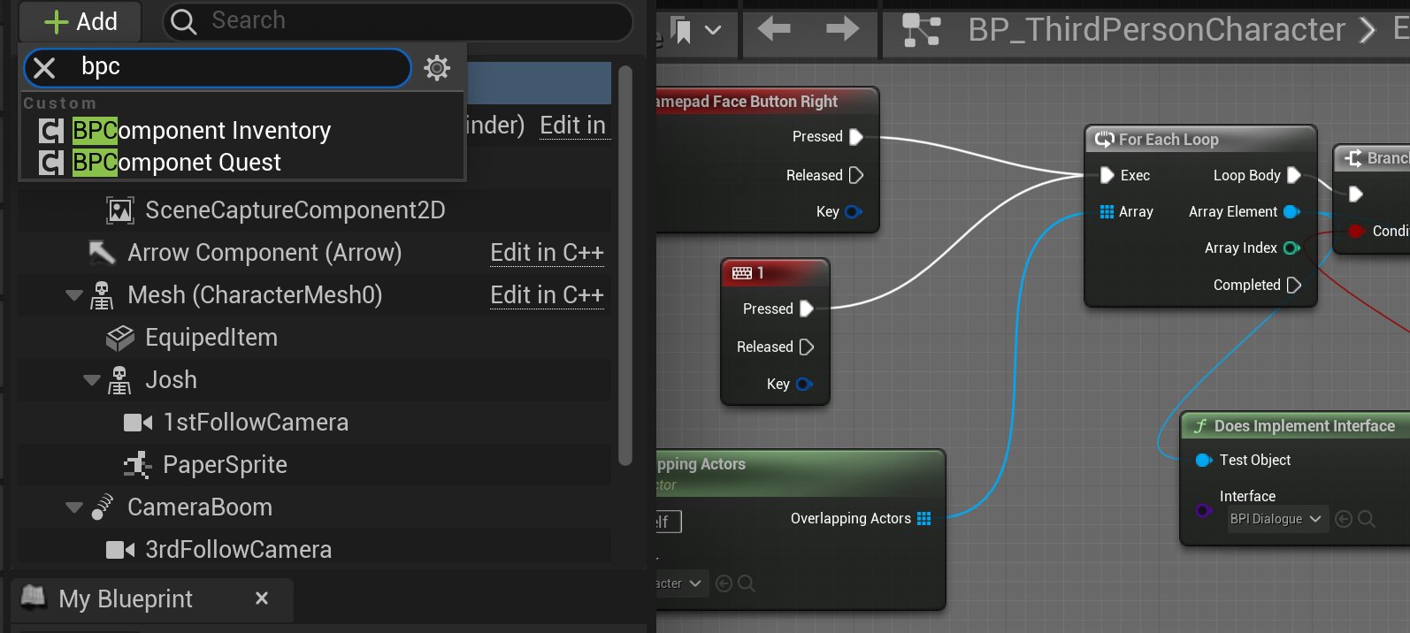Click the green plus Add button
1410x633 pixels.
tap(80, 21)
